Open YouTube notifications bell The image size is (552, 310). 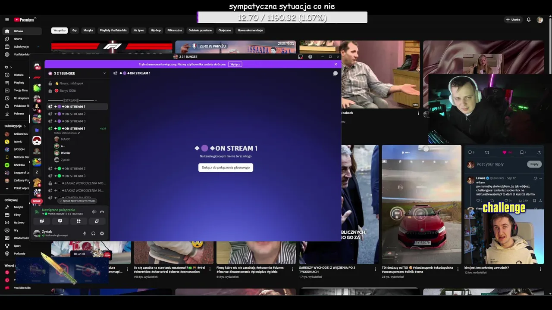pyautogui.click(x=528, y=20)
